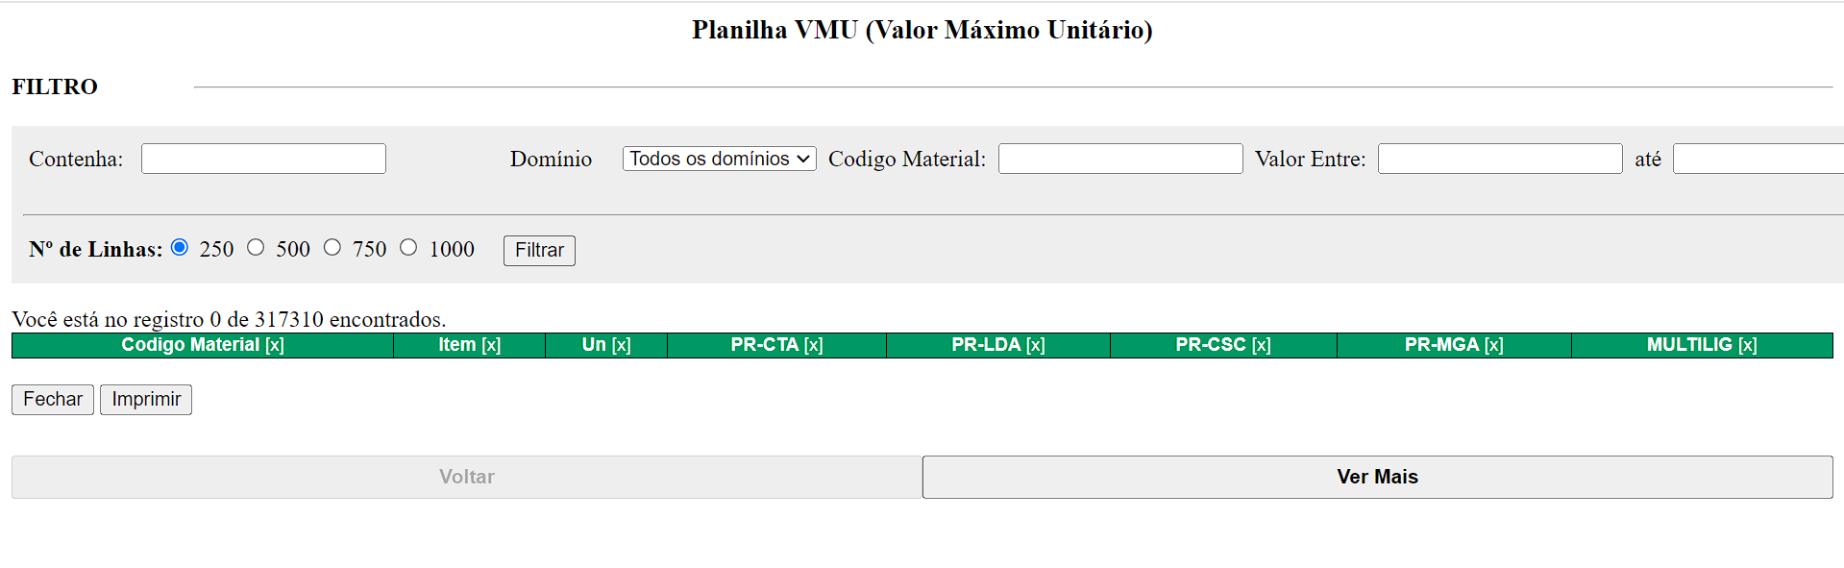Remove Codigo Material column via [x]

pyautogui.click(x=275, y=345)
